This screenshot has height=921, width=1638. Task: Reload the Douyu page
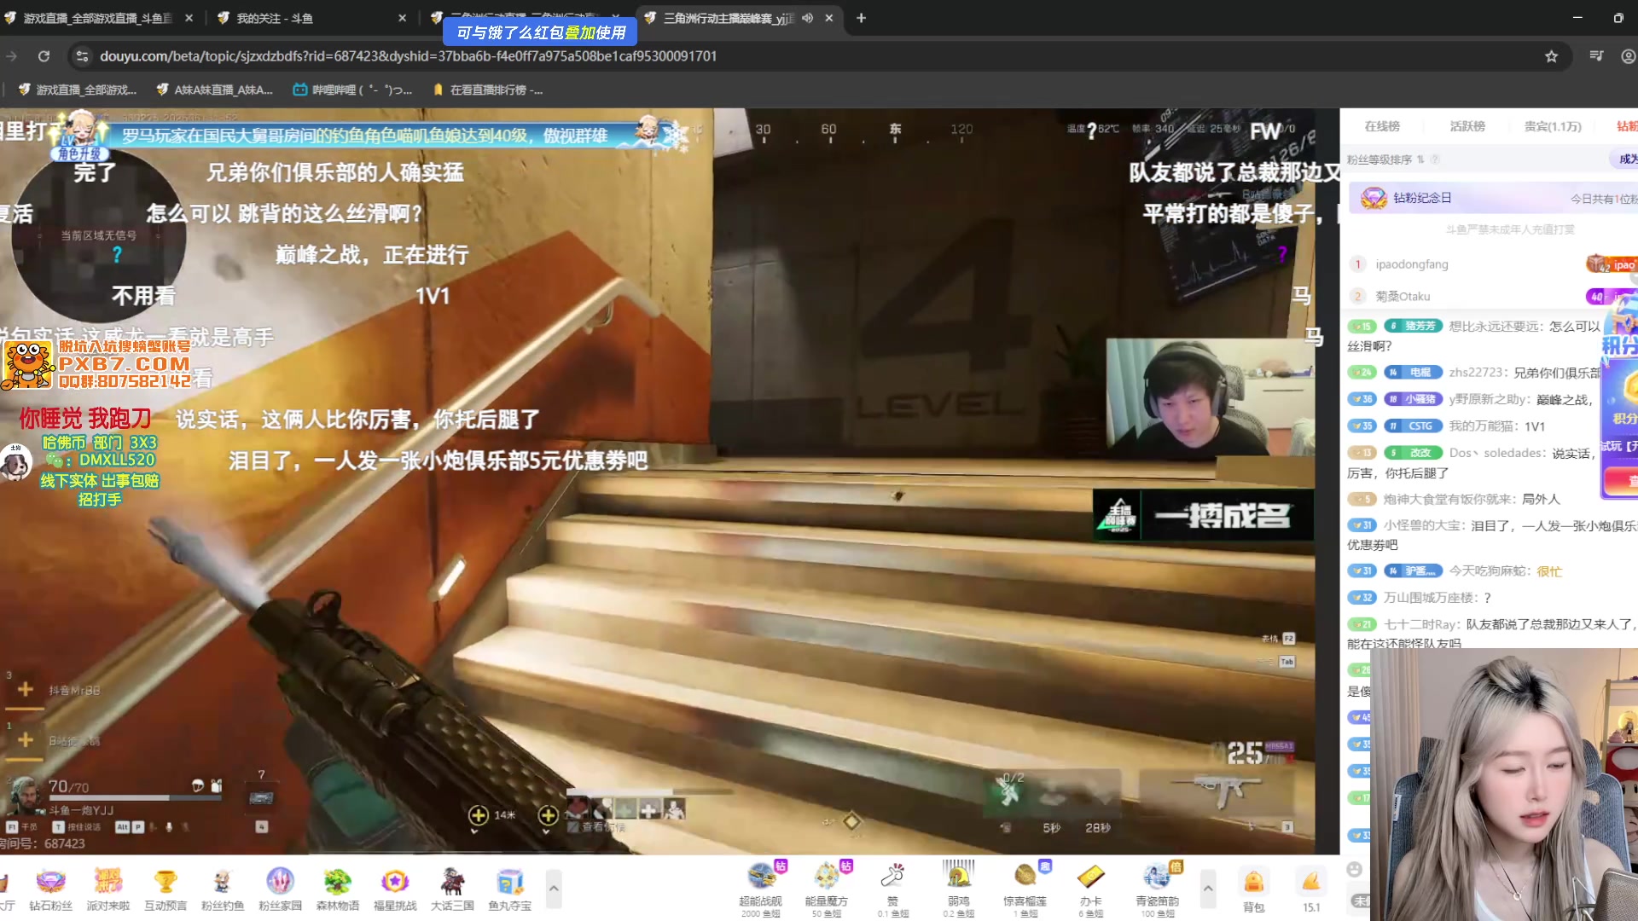point(44,56)
